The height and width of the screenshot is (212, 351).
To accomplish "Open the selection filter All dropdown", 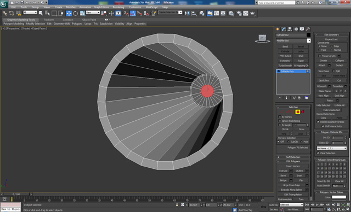I will 30,13.
